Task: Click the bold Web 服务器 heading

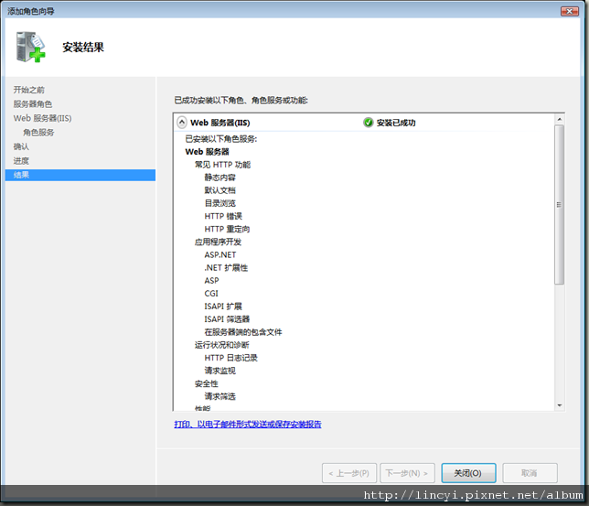Action: click(207, 152)
